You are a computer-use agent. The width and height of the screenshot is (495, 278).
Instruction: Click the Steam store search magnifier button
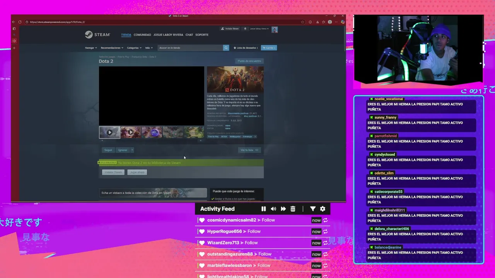[226, 47]
